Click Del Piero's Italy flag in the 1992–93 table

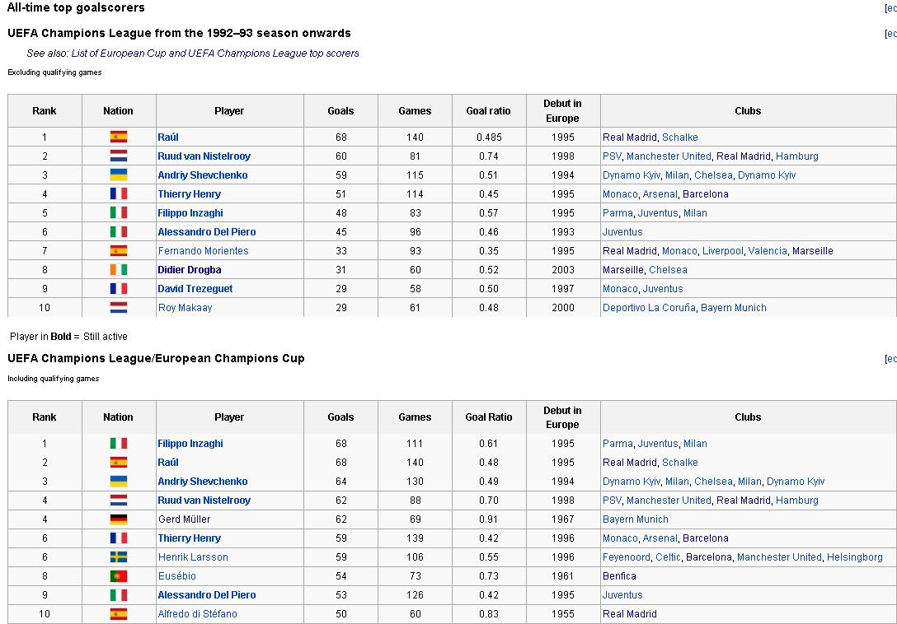click(x=119, y=232)
